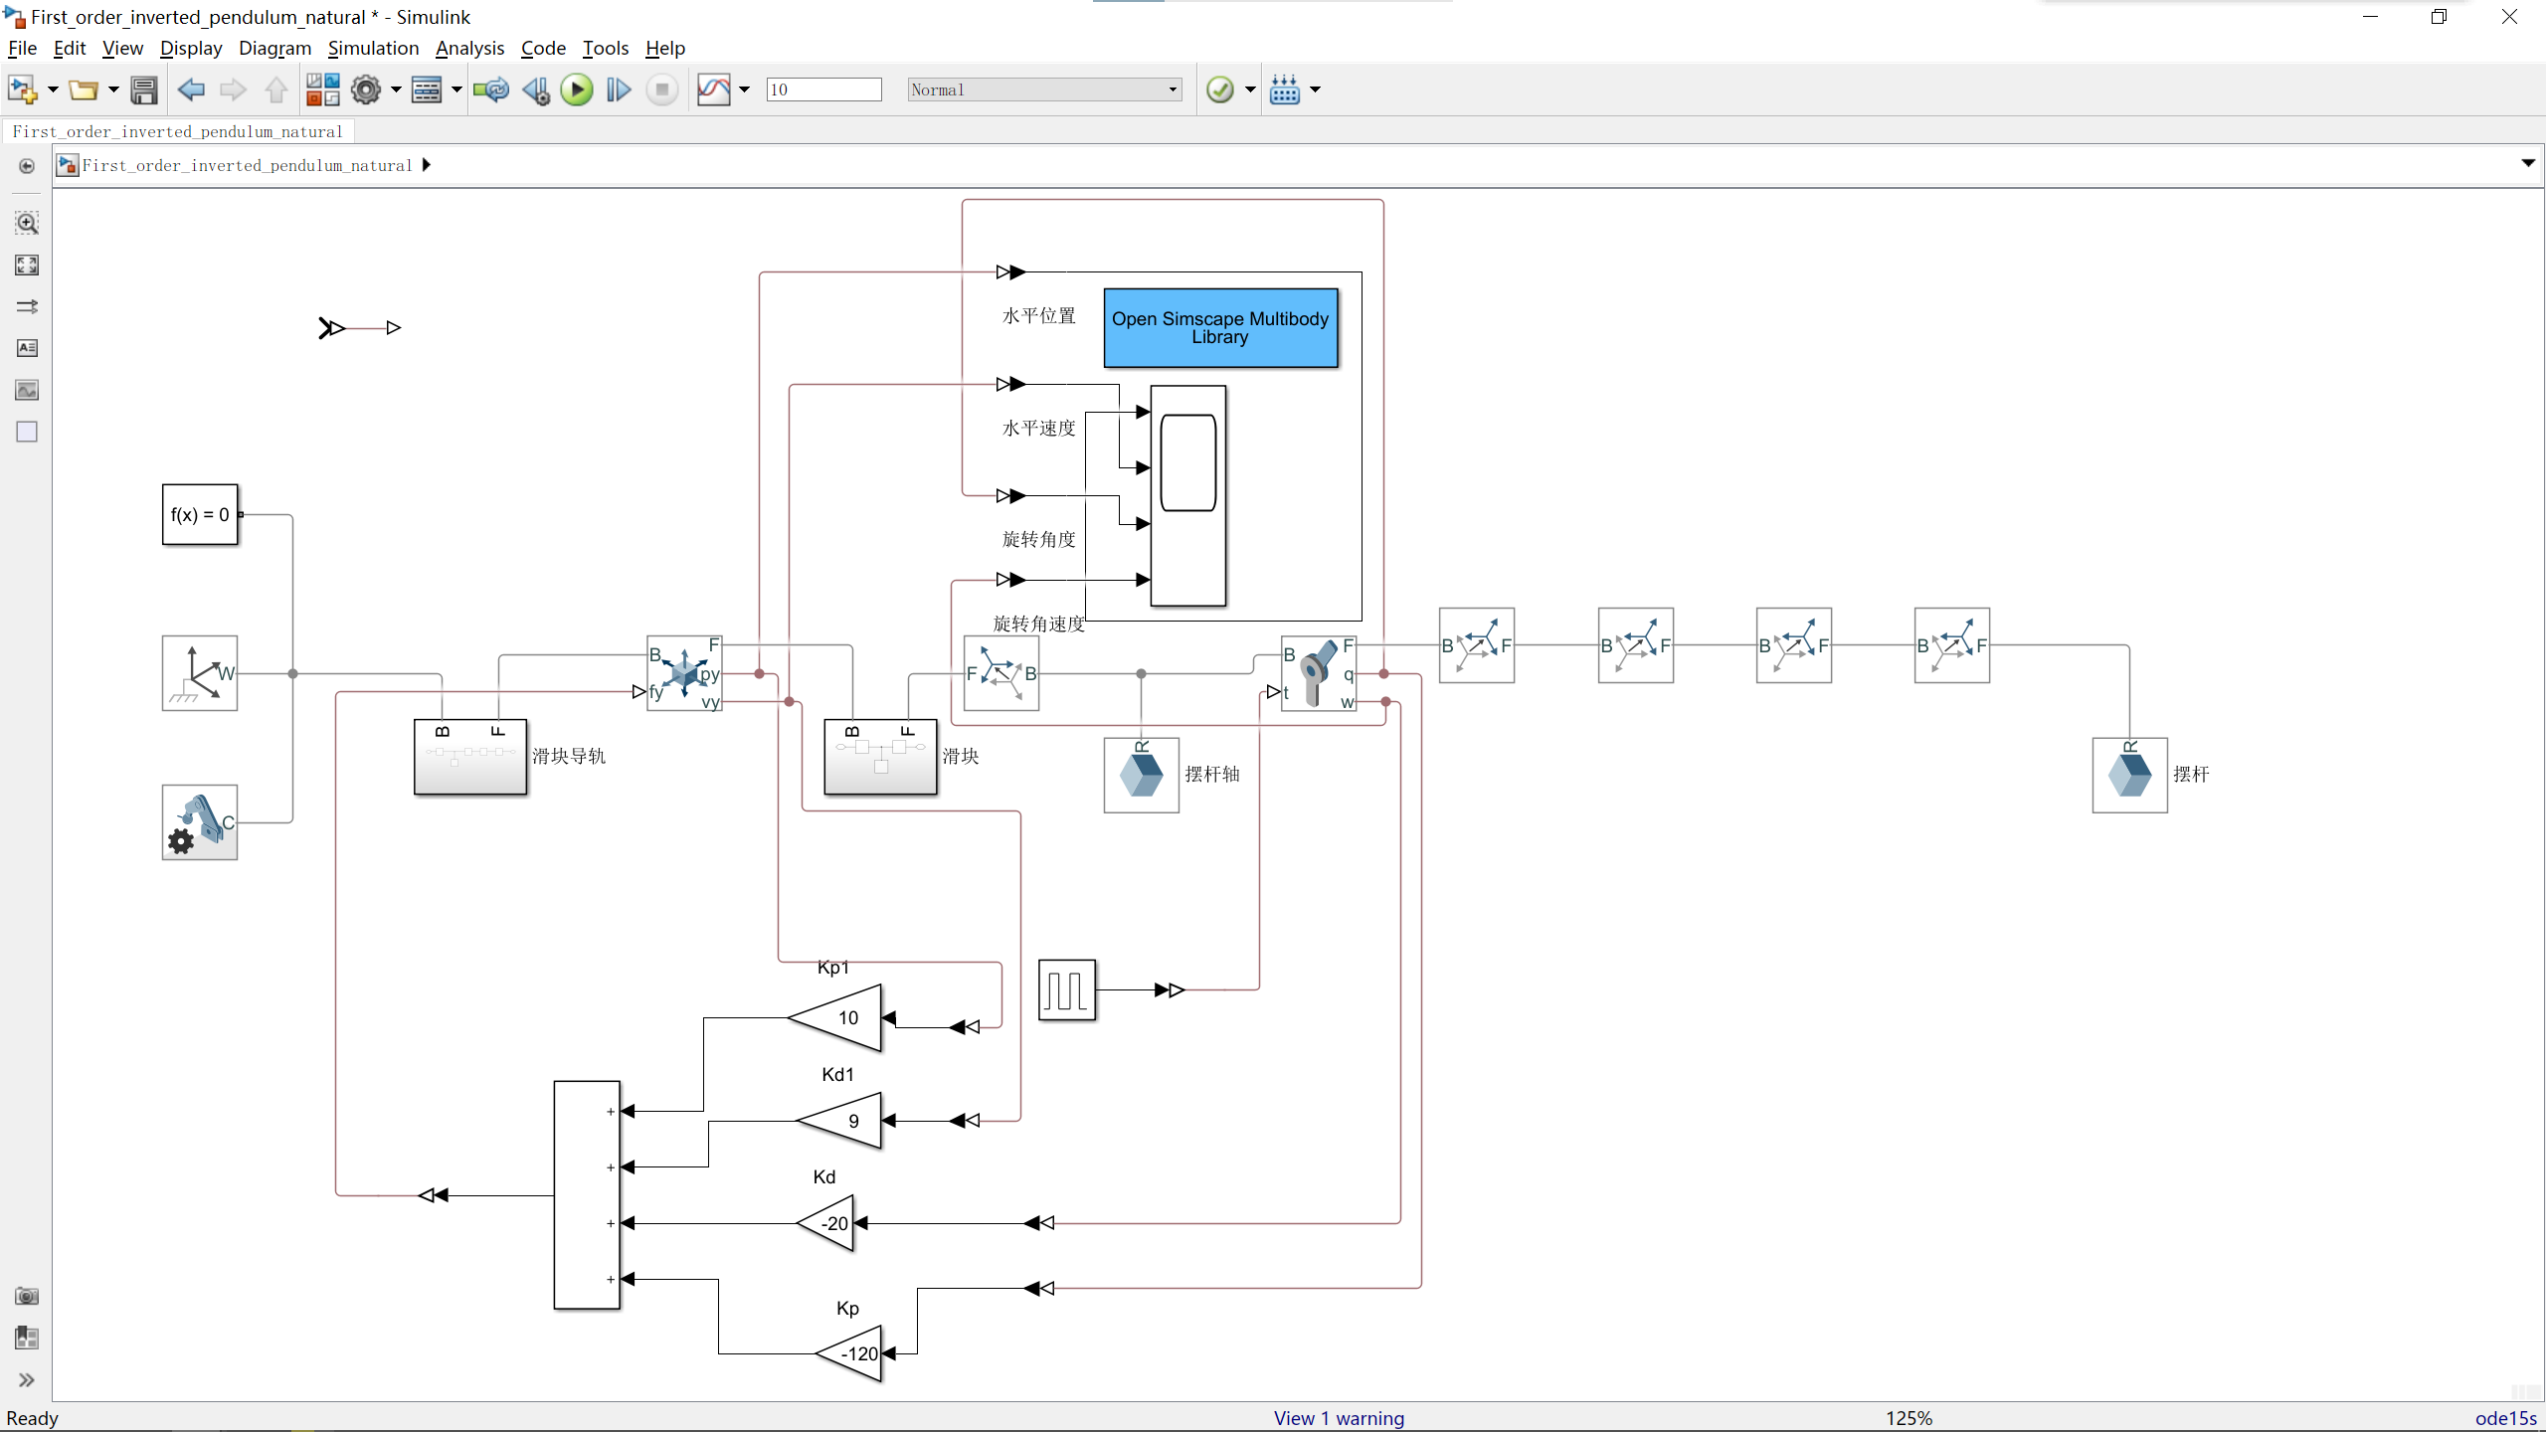
Task: Save the model with the floppy disk icon
Action: click(x=144, y=89)
